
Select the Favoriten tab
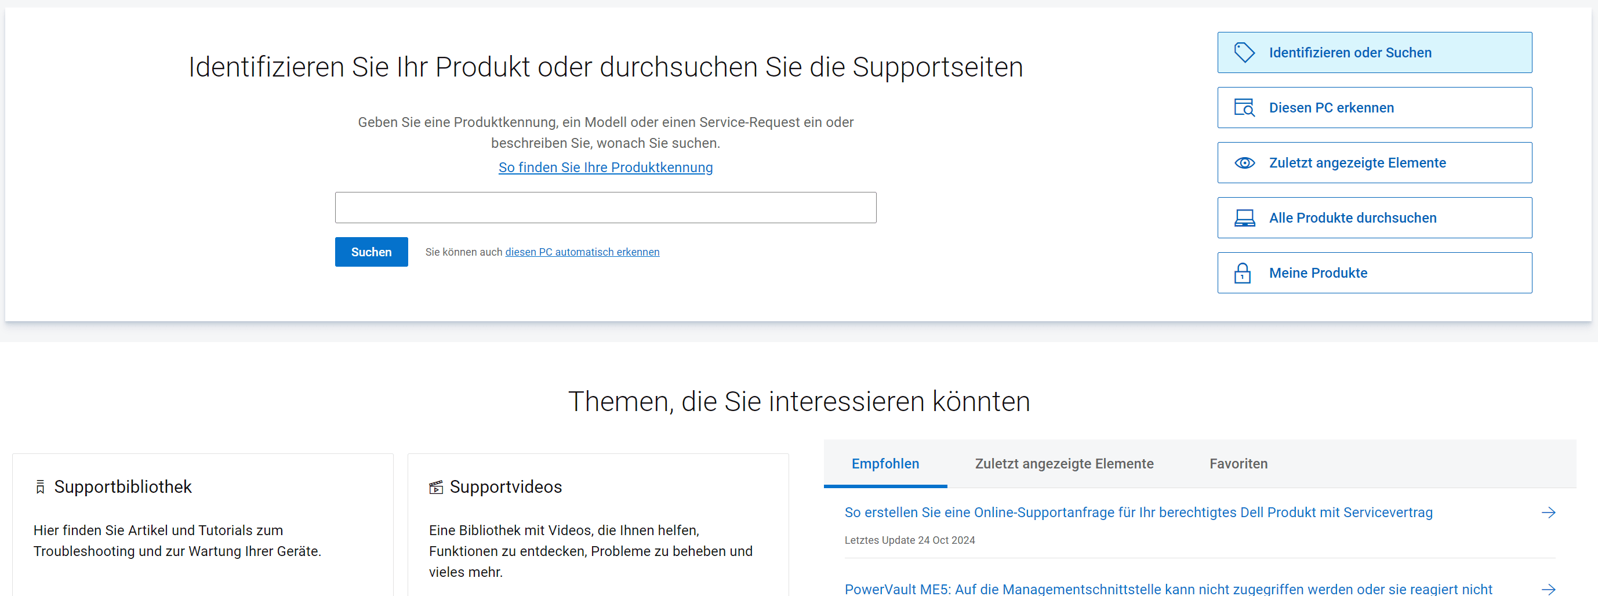[1237, 464]
